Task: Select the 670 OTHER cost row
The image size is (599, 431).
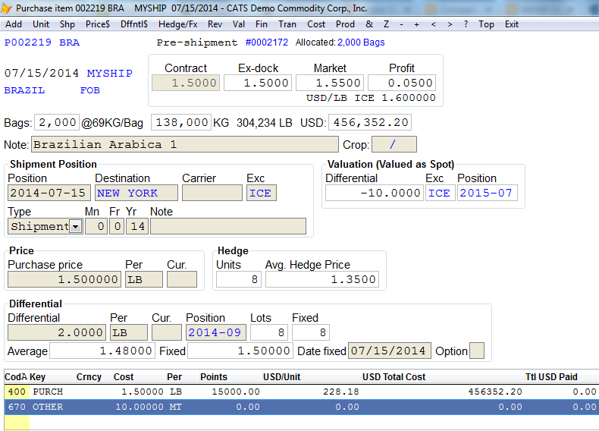Action: pyautogui.click(x=302, y=407)
